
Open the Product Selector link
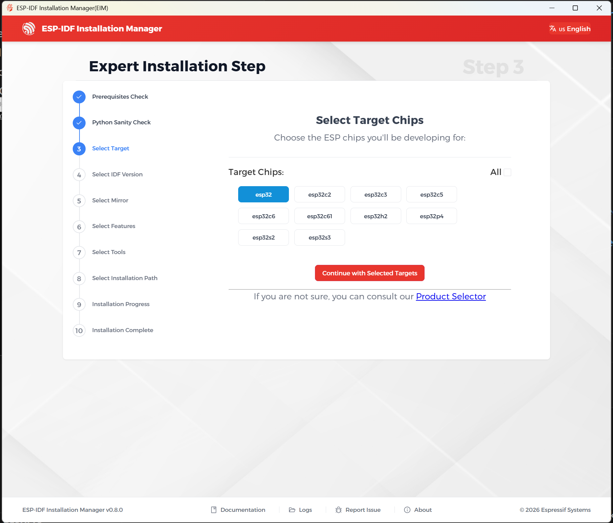coord(451,296)
